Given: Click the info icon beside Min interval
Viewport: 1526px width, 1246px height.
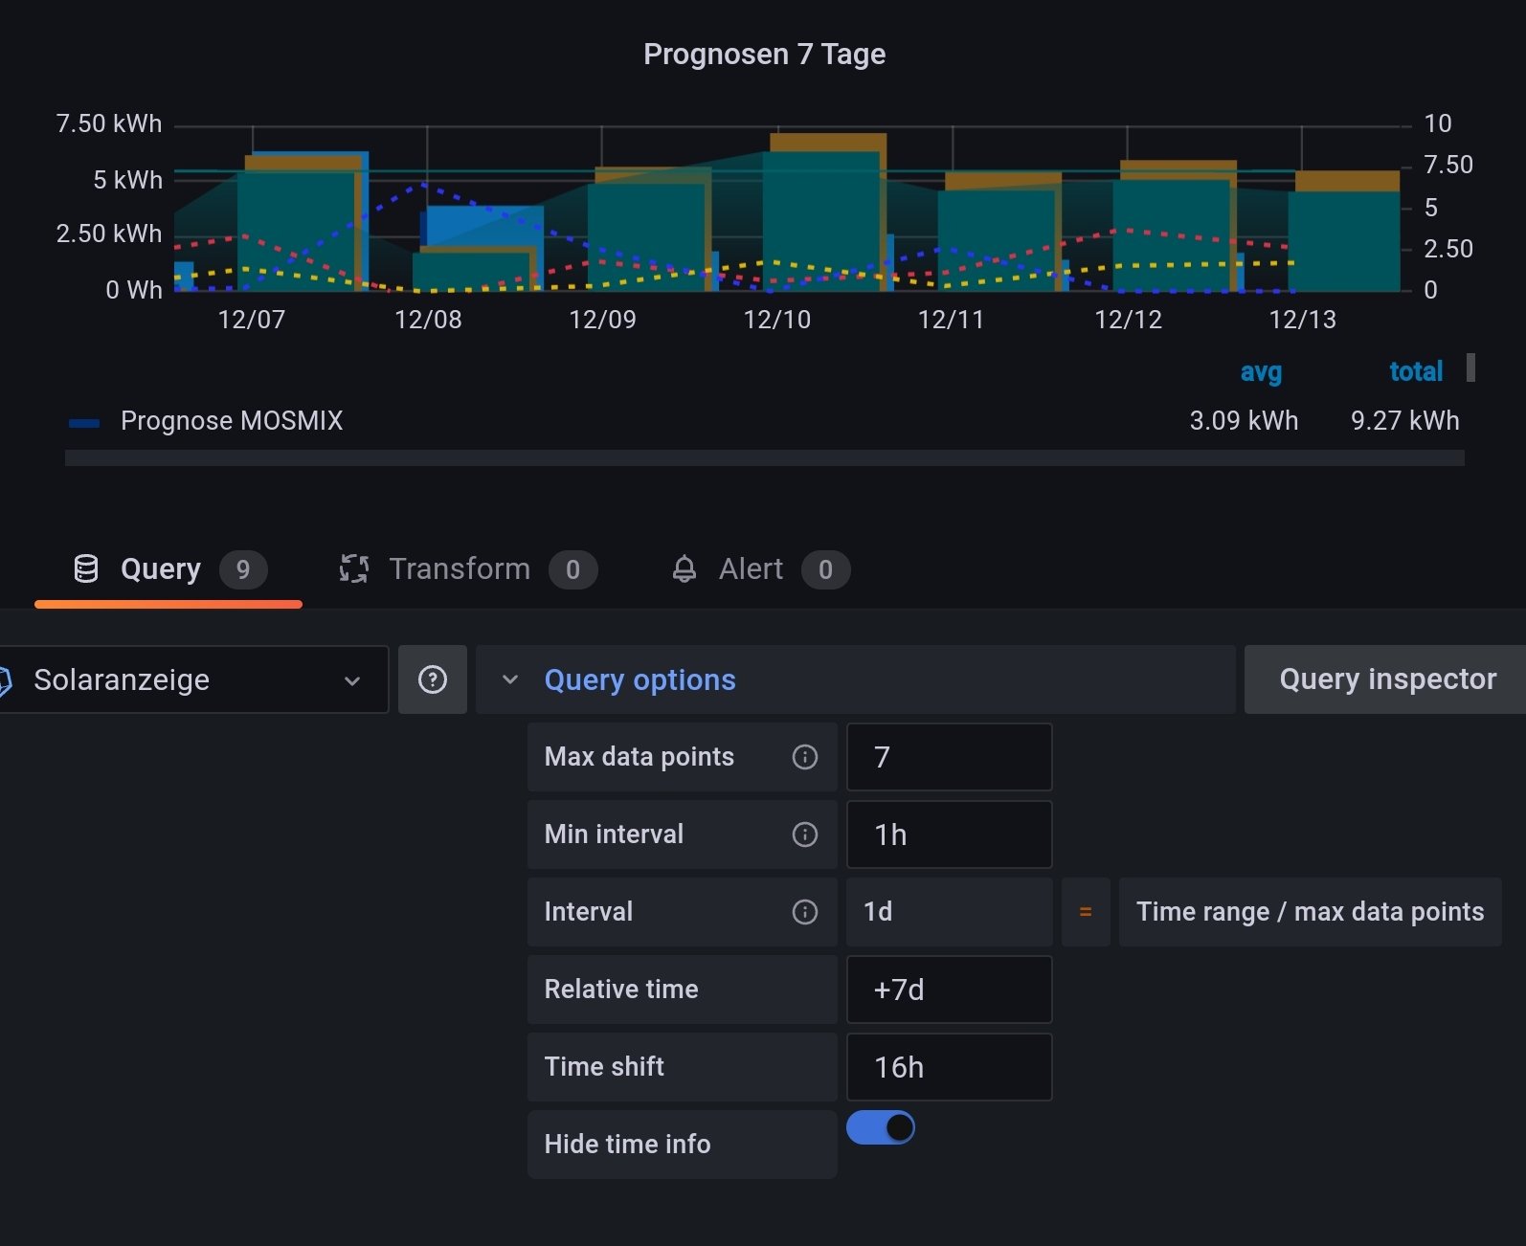Looking at the screenshot, I should [x=805, y=834].
